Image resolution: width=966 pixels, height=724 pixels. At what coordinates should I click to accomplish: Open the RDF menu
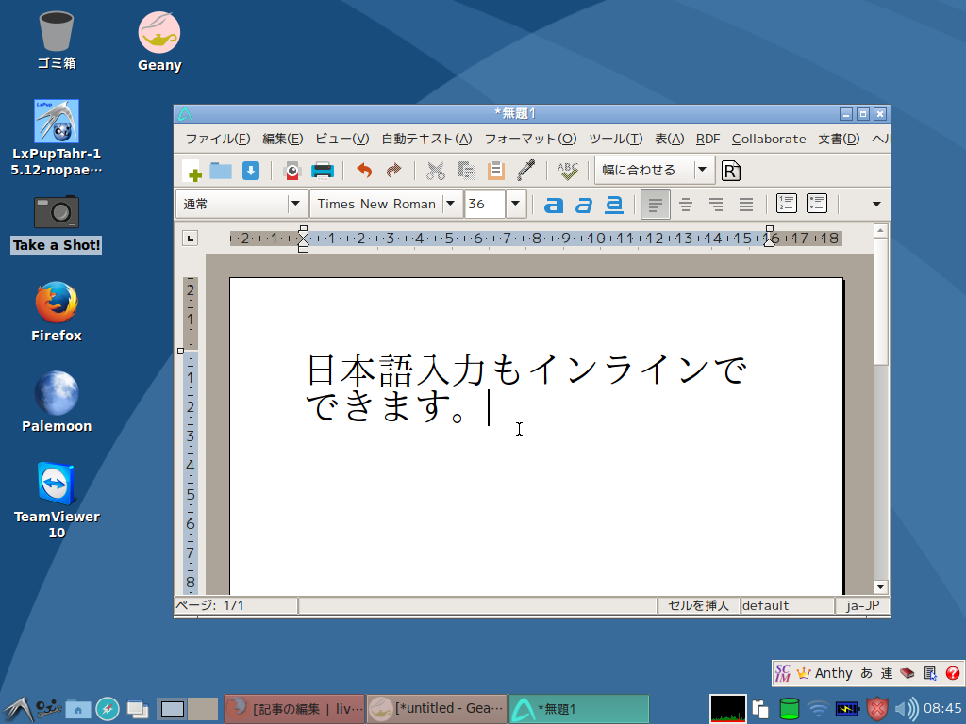(708, 140)
